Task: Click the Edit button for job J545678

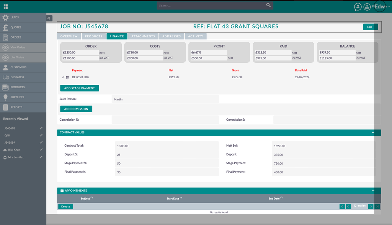Action: [370, 27]
